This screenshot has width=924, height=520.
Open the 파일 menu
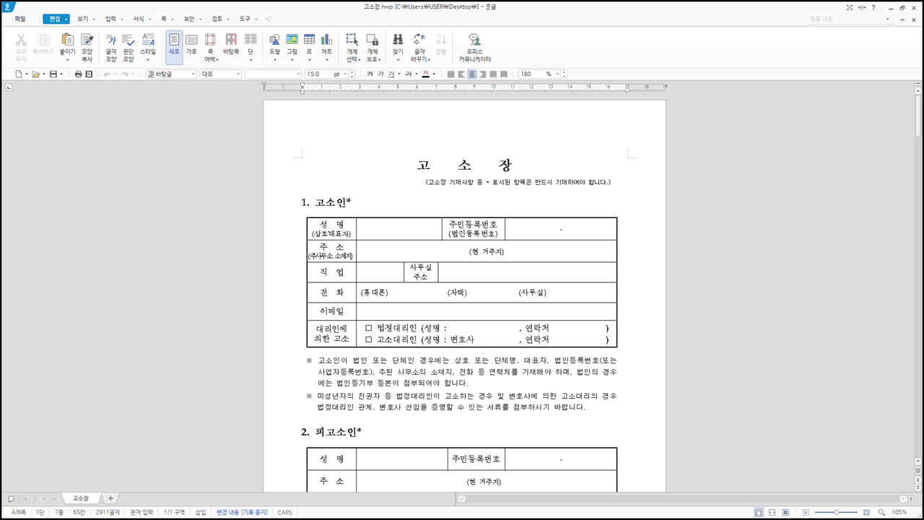pyautogui.click(x=19, y=19)
